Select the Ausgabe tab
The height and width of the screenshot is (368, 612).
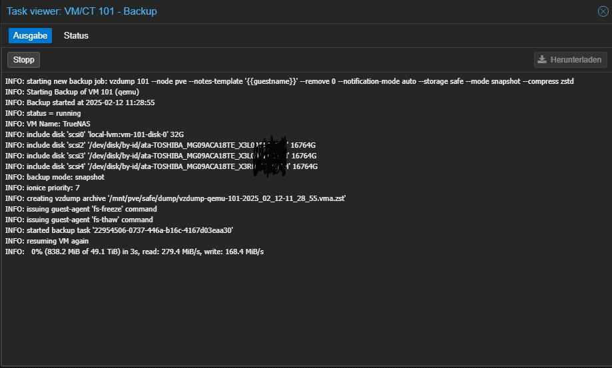click(x=30, y=35)
